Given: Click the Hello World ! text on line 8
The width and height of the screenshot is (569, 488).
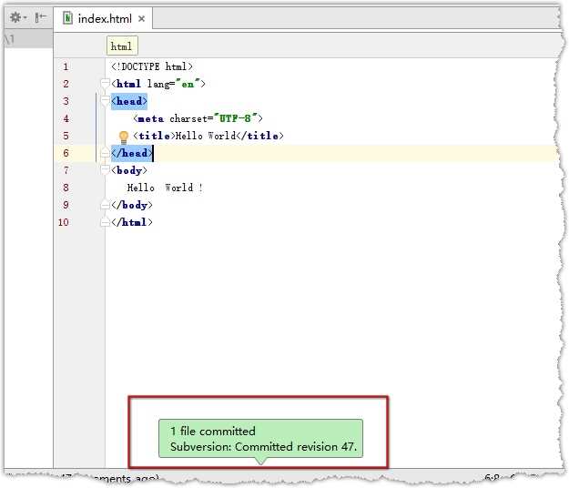Looking at the screenshot, I should coord(165,188).
